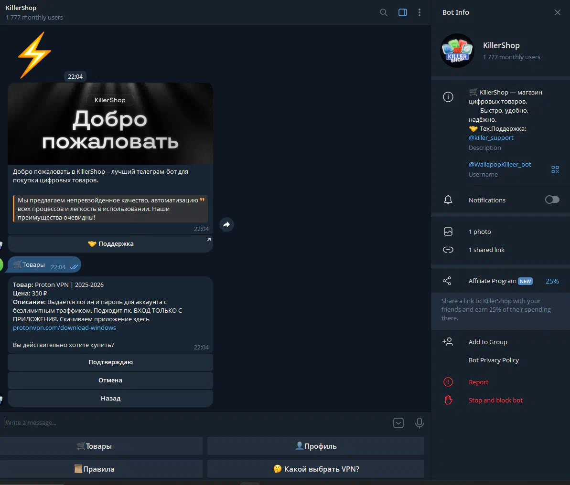Screen dimensions: 570x485
Task: Close the Bot Info panel
Action: click(557, 12)
